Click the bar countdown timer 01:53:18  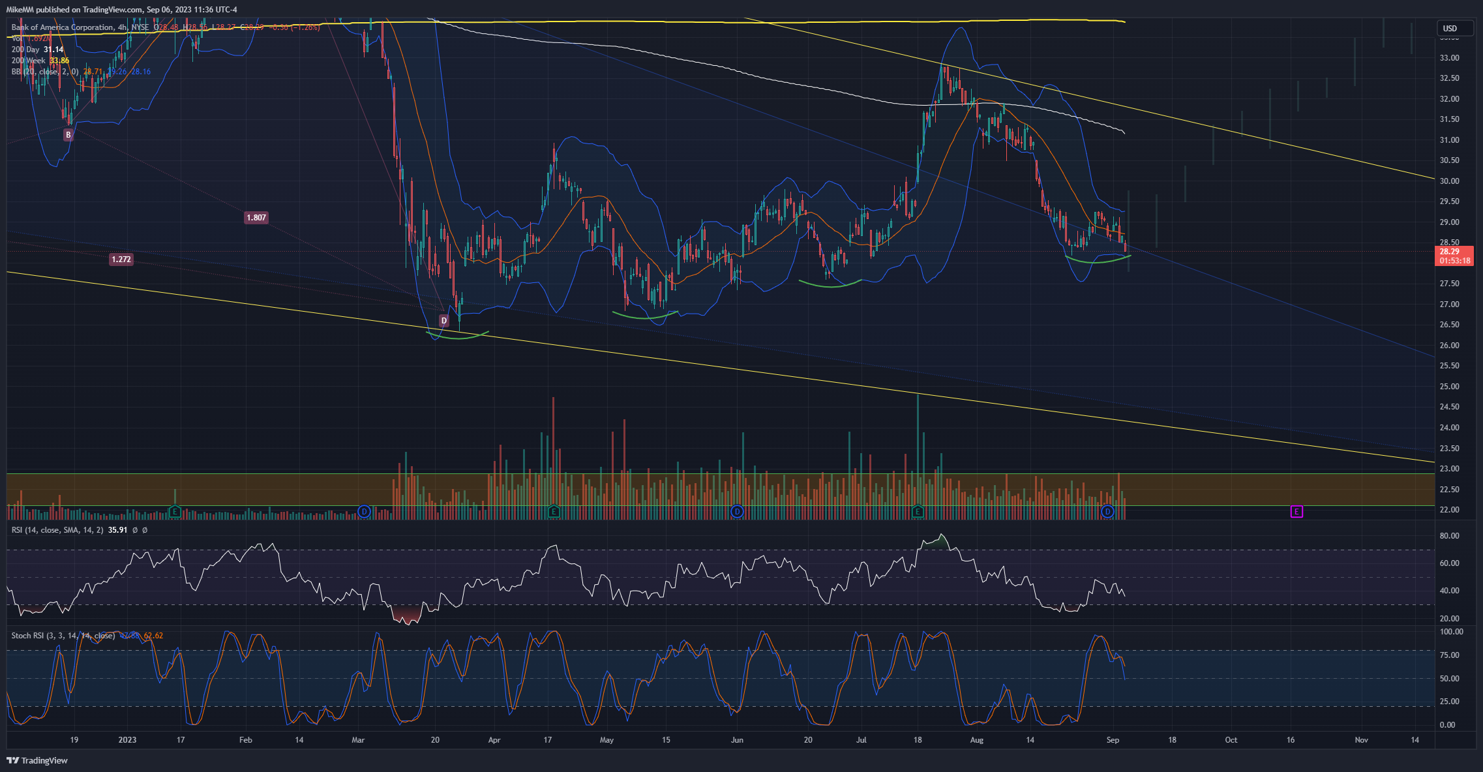click(1454, 261)
